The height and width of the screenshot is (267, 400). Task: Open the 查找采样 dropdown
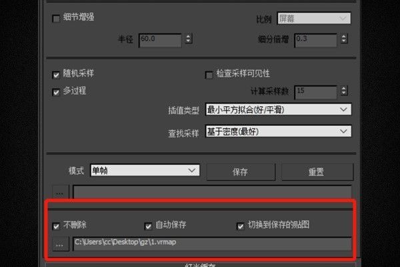click(x=278, y=131)
